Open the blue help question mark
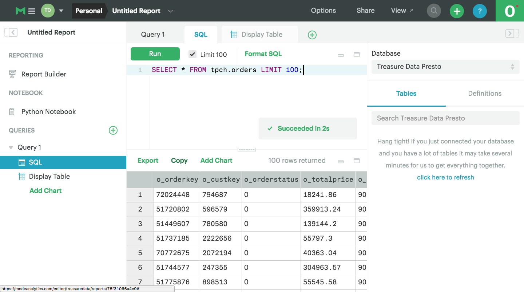 pos(480,11)
